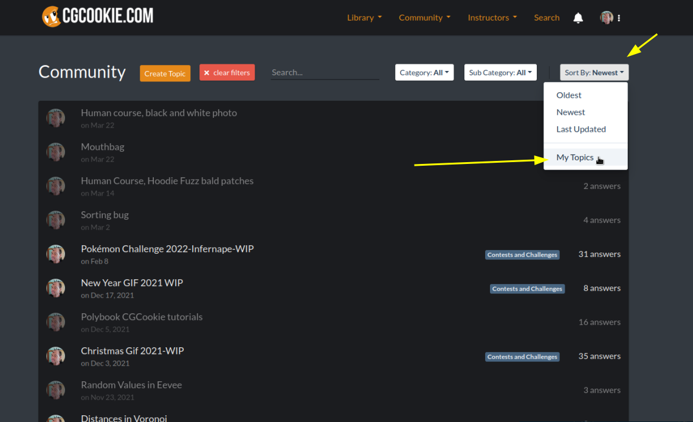Screen dimensions: 693x422
Task: Open the user profile avatar in the header
Action: point(607,18)
